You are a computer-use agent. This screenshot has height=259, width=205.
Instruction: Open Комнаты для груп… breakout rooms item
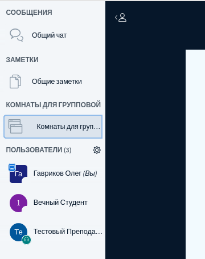(53, 127)
